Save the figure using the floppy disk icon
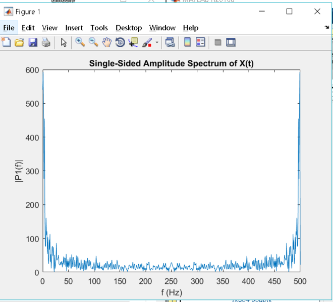 click(33, 43)
